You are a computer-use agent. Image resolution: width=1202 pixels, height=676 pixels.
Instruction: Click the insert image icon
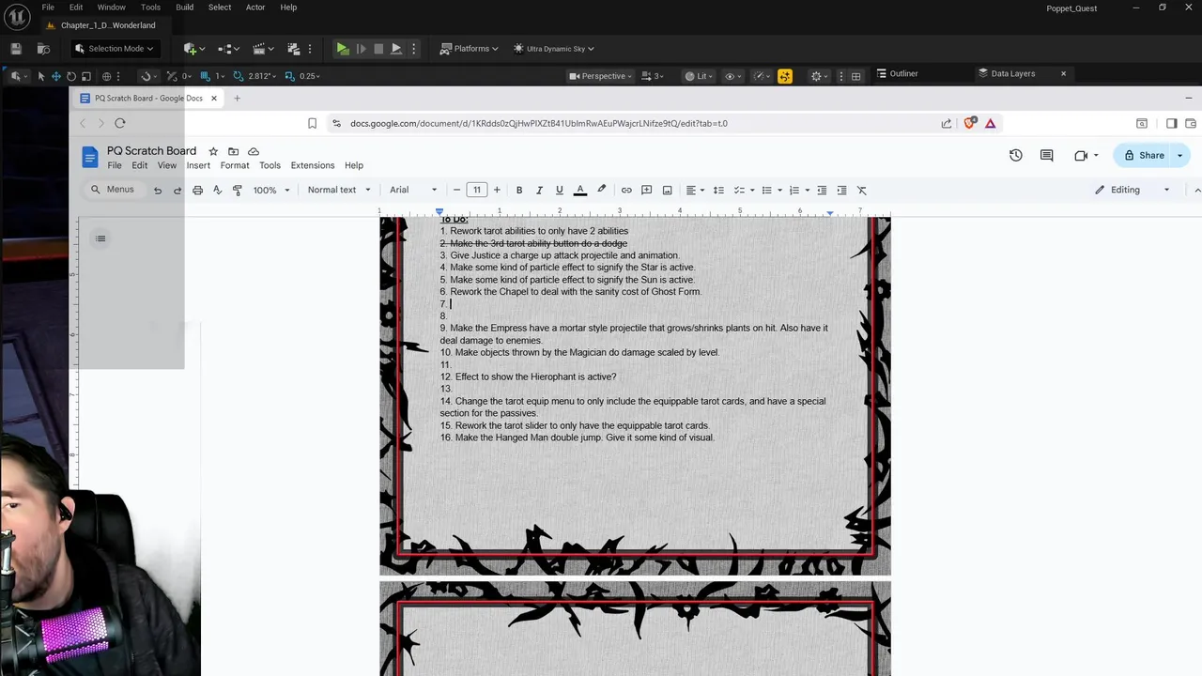click(667, 190)
